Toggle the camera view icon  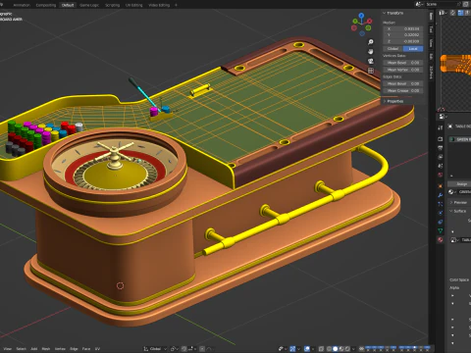point(371,61)
